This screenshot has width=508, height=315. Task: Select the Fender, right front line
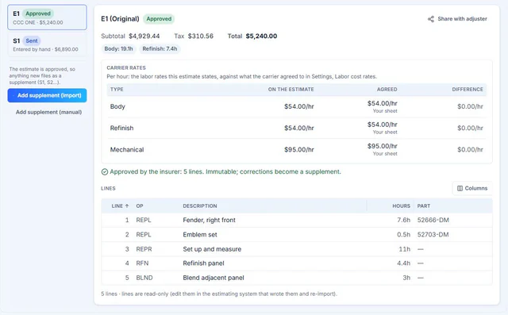tap(297, 220)
